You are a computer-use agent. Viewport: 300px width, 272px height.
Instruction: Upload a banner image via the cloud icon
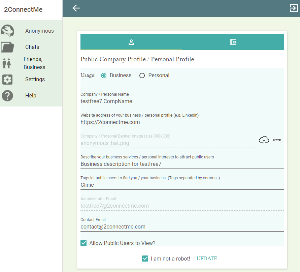[x=264, y=140]
